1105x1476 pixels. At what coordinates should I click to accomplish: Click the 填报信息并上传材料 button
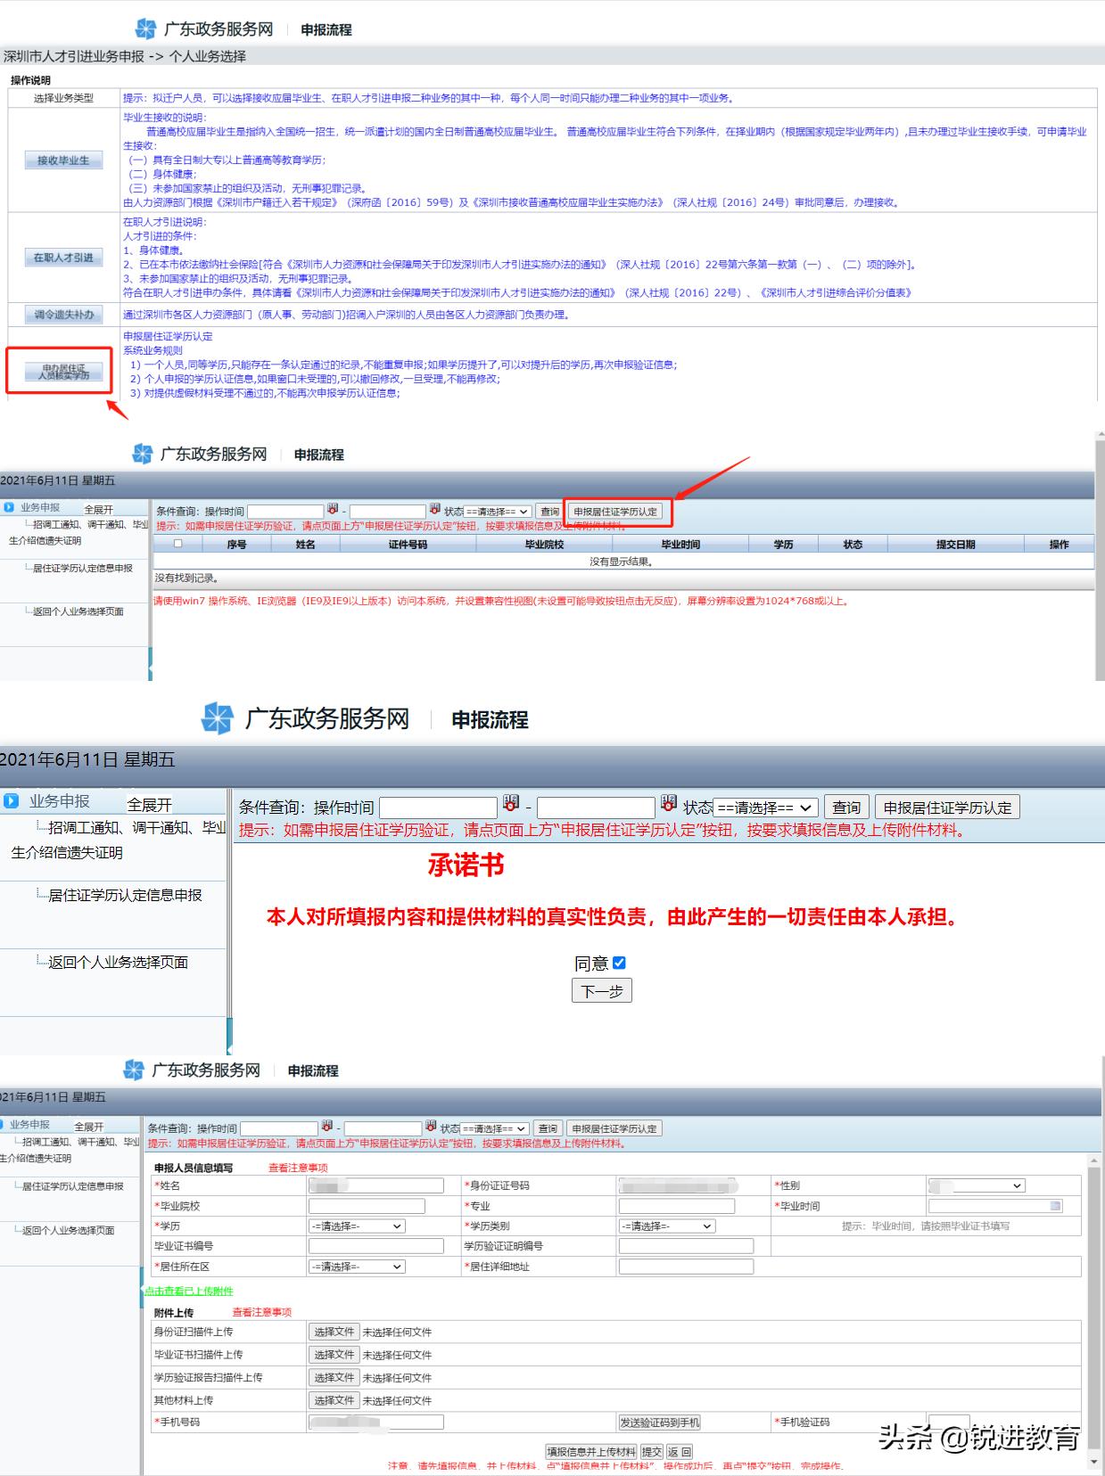pyautogui.click(x=591, y=1452)
